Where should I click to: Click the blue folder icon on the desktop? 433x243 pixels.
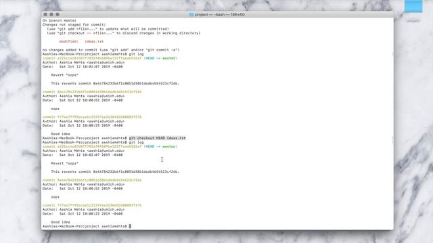(x=413, y=6)
